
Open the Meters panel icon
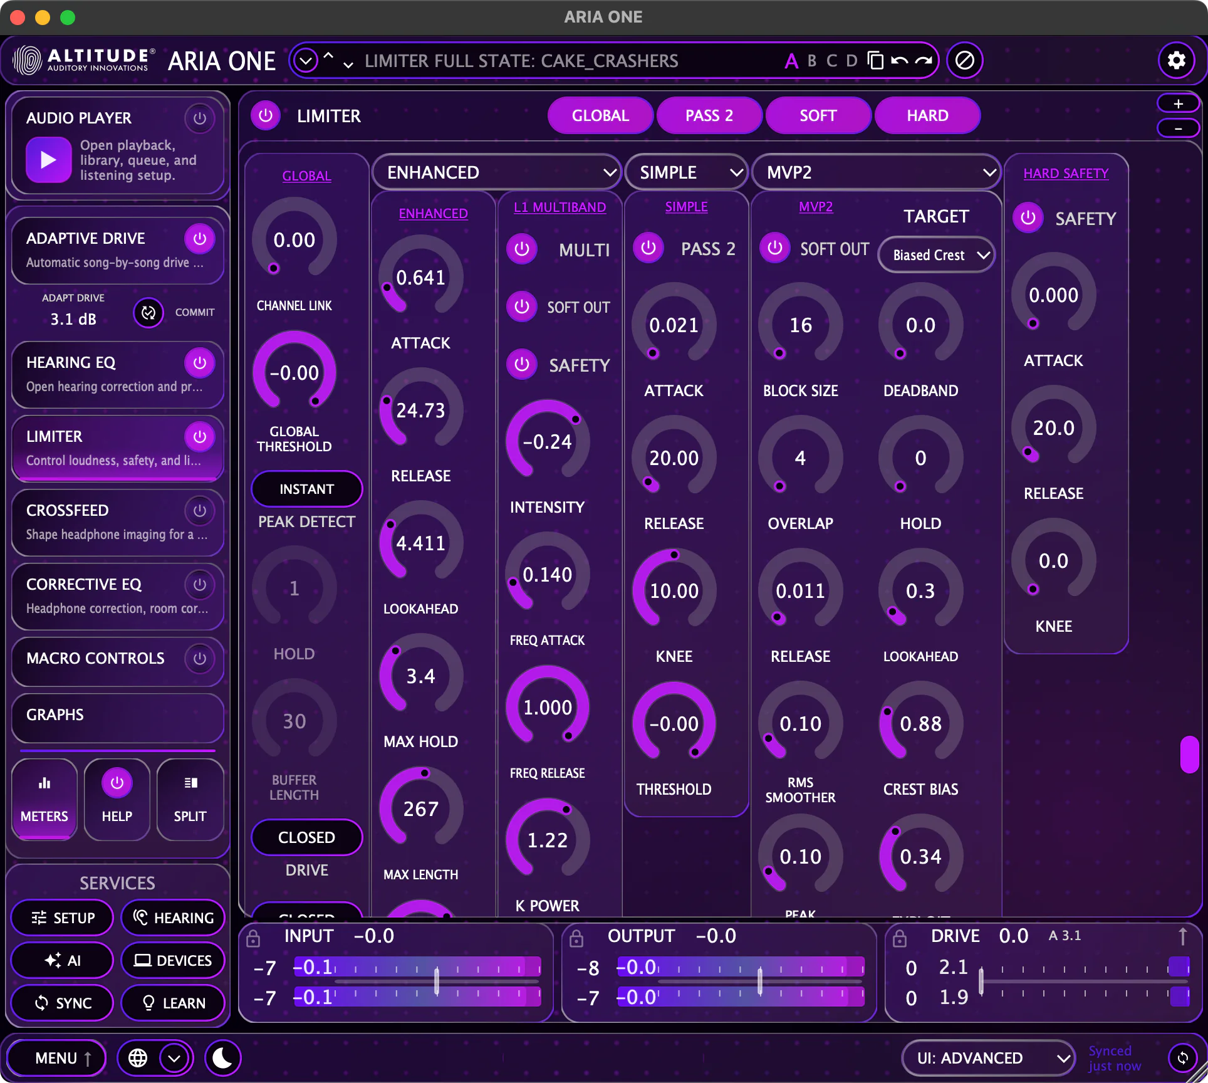(44, 798)
